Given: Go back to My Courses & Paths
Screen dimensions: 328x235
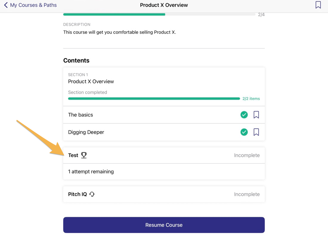Looking at the screenshot, I should click(33, 5).
